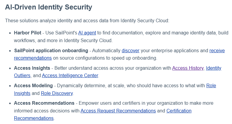Click the intro sentence starting These solutions
Image resolution: width=232 pixels, height=124 pixels.
(x=87, y=20)
